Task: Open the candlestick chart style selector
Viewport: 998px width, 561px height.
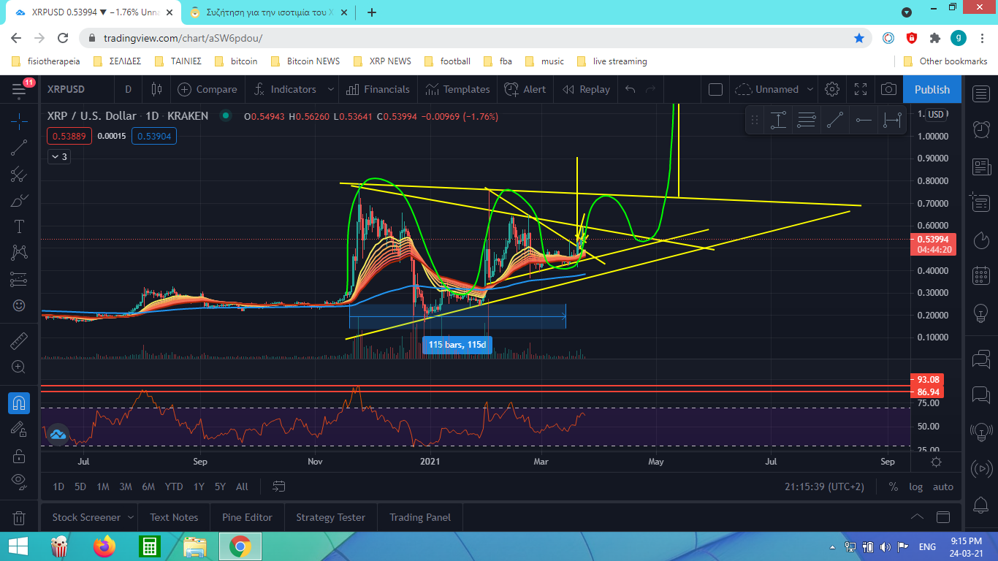Action: click(156, 89)
